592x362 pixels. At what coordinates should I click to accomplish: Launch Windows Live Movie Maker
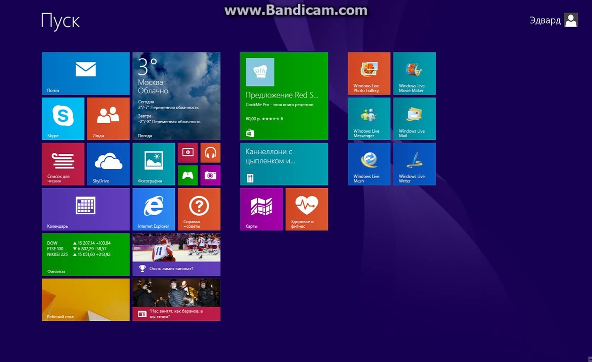pyautogui.click(x=414, y=73)
